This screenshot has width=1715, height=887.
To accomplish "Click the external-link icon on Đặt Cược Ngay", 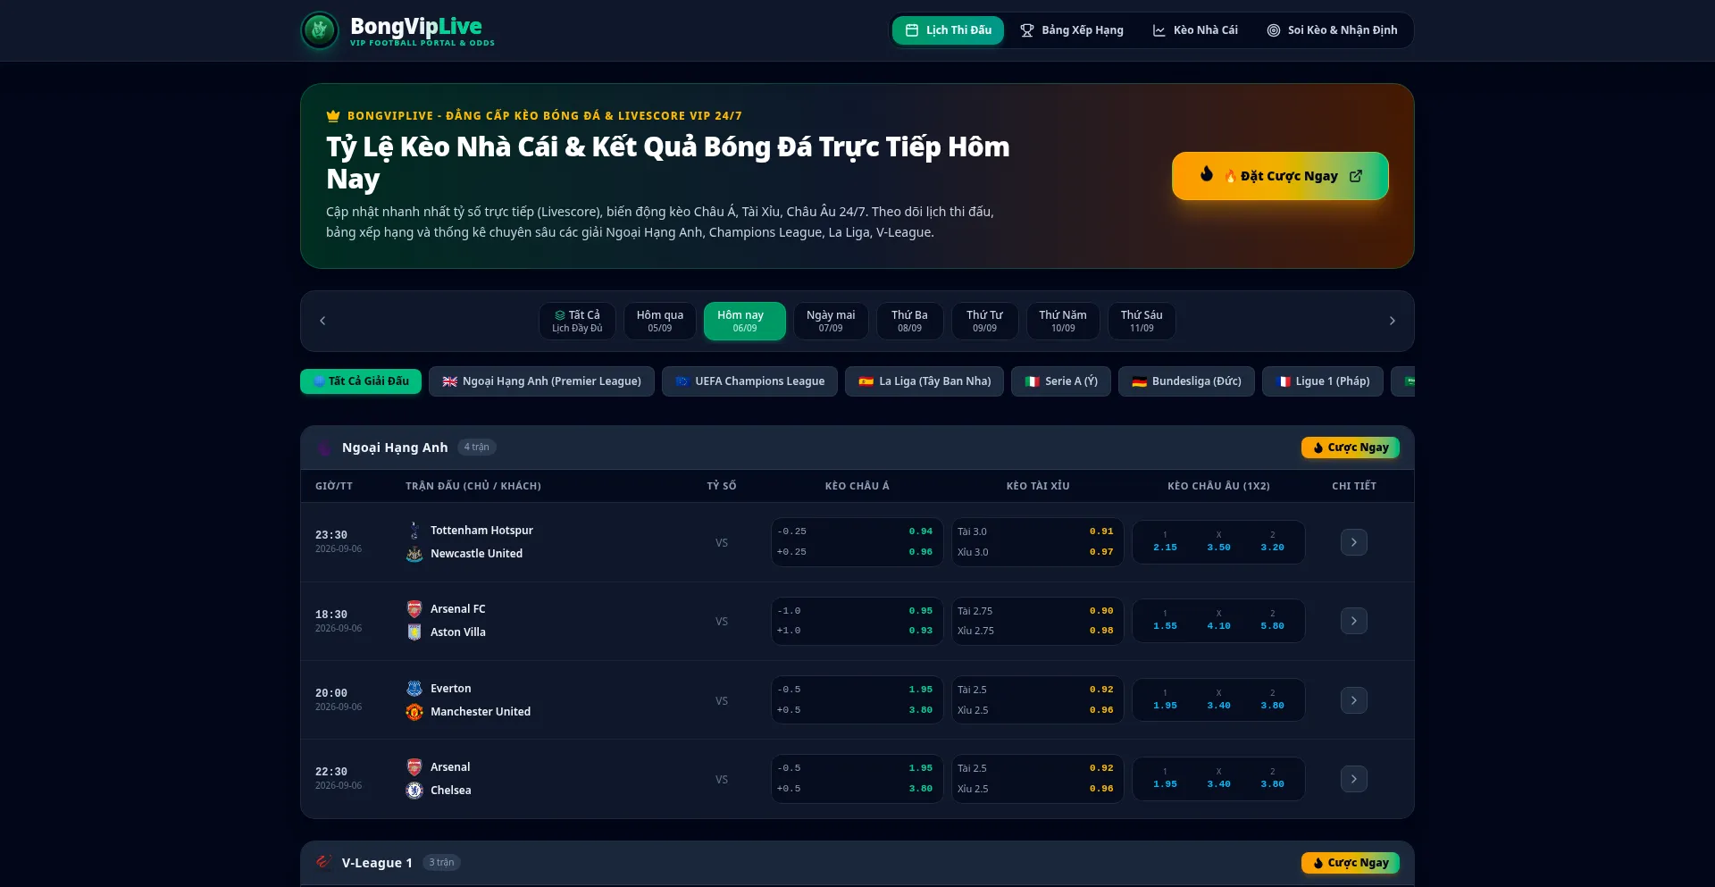I will click(1356, 176).
